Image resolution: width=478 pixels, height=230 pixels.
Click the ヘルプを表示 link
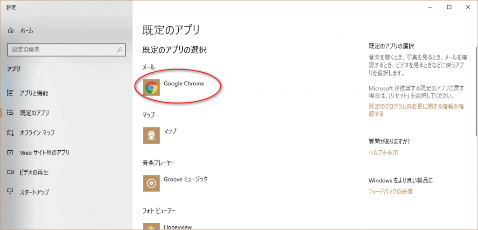(383, 153)
